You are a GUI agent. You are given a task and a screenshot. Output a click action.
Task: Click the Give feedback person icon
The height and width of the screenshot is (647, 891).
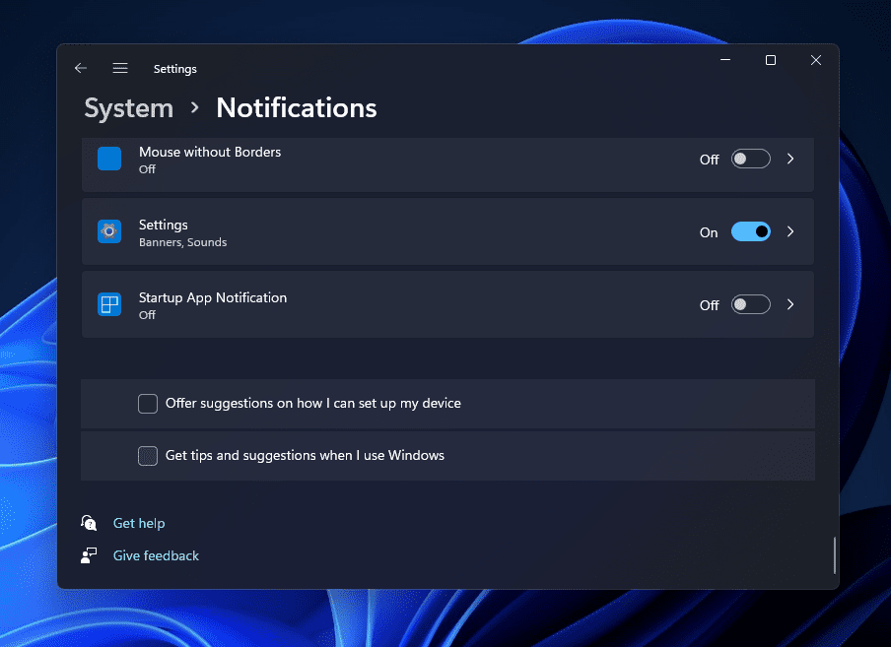click(x=90, y=555)
